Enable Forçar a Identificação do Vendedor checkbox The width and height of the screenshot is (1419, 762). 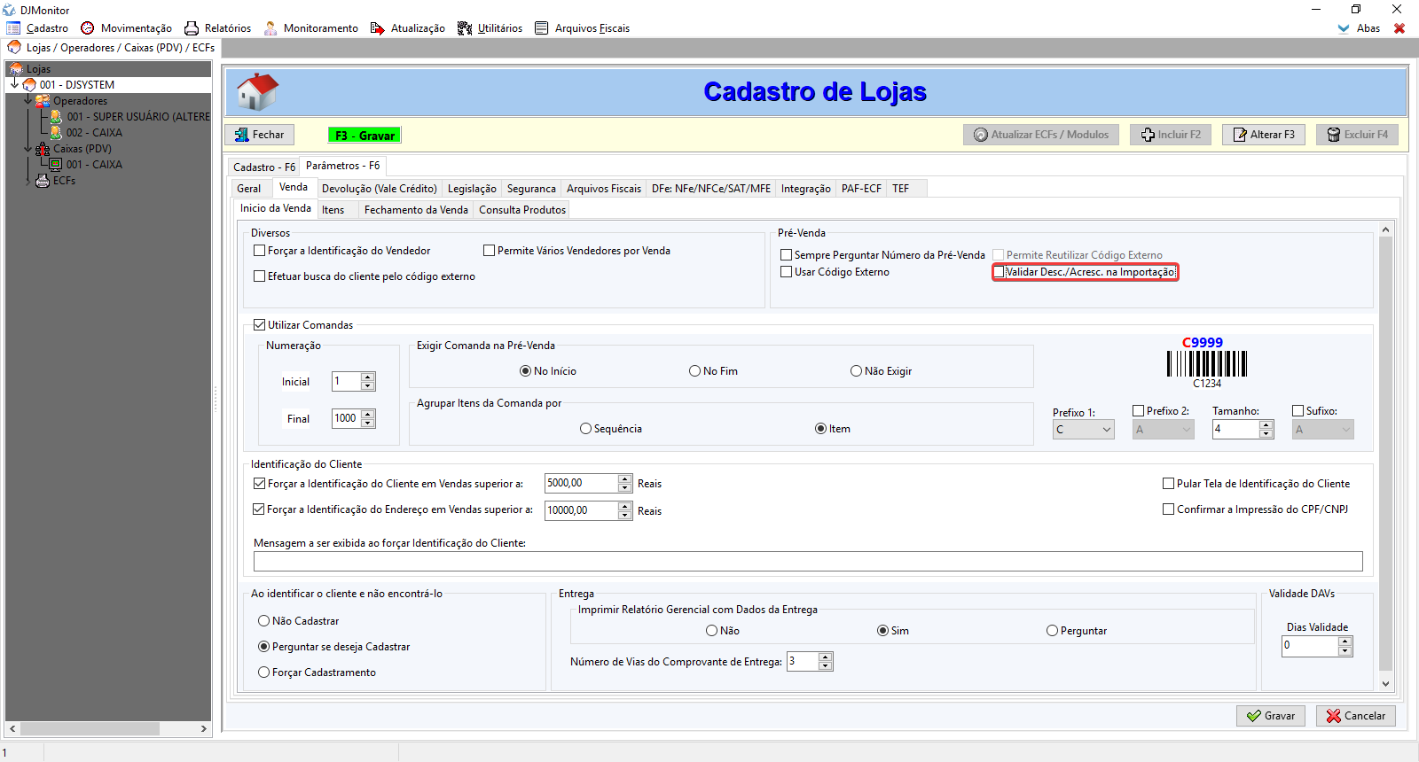[x=260, y=251]
